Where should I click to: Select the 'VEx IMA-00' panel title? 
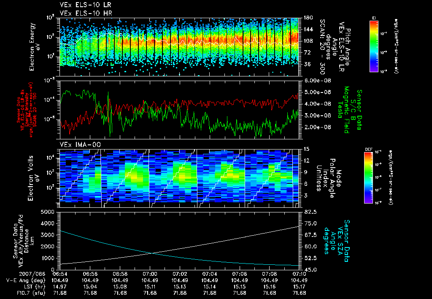(80, 144)
